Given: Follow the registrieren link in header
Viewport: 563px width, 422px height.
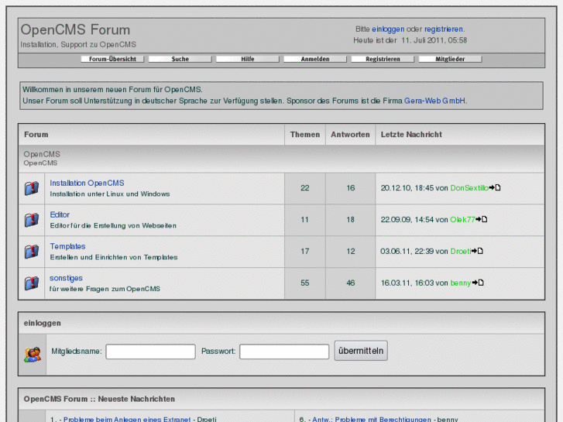Looking at the screenshot, I should tap(444, 29).
